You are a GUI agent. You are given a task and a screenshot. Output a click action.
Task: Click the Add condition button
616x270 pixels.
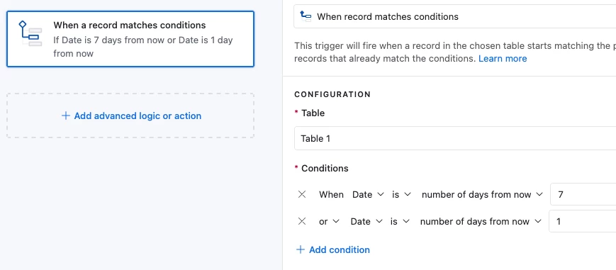pyautogui.click(x=332, y=249)
